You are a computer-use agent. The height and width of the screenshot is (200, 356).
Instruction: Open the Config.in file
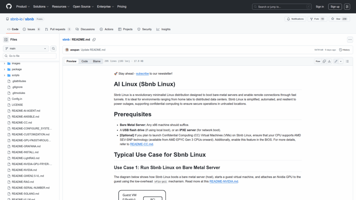pos(17,99)
